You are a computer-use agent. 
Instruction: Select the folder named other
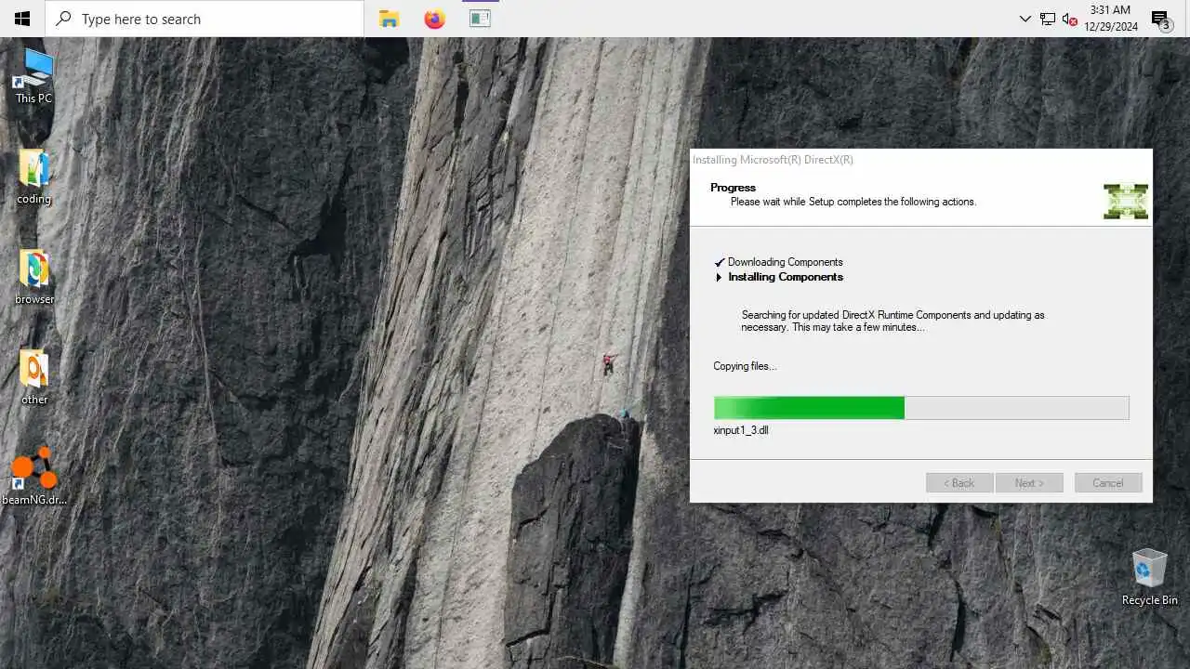[x=34, y=377]
